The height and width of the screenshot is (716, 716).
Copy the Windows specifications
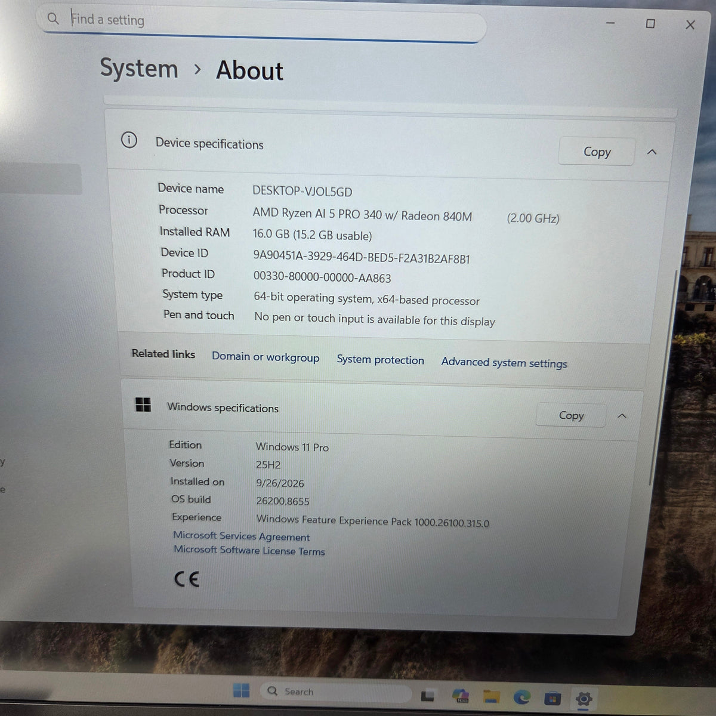point(571,415)
